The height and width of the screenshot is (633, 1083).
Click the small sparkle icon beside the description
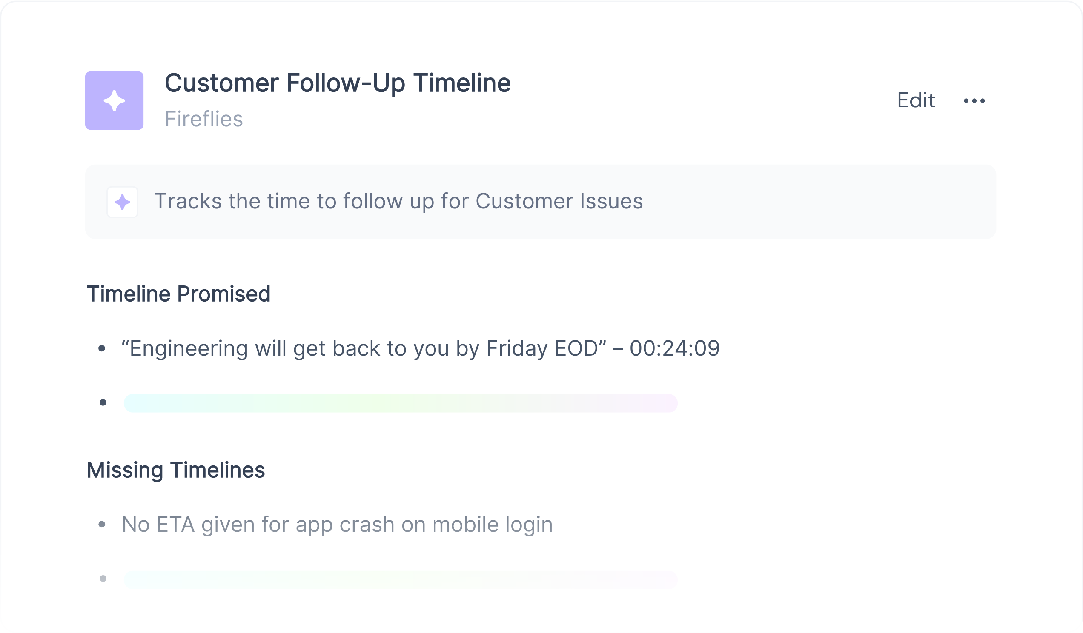(x=123, y=202)
